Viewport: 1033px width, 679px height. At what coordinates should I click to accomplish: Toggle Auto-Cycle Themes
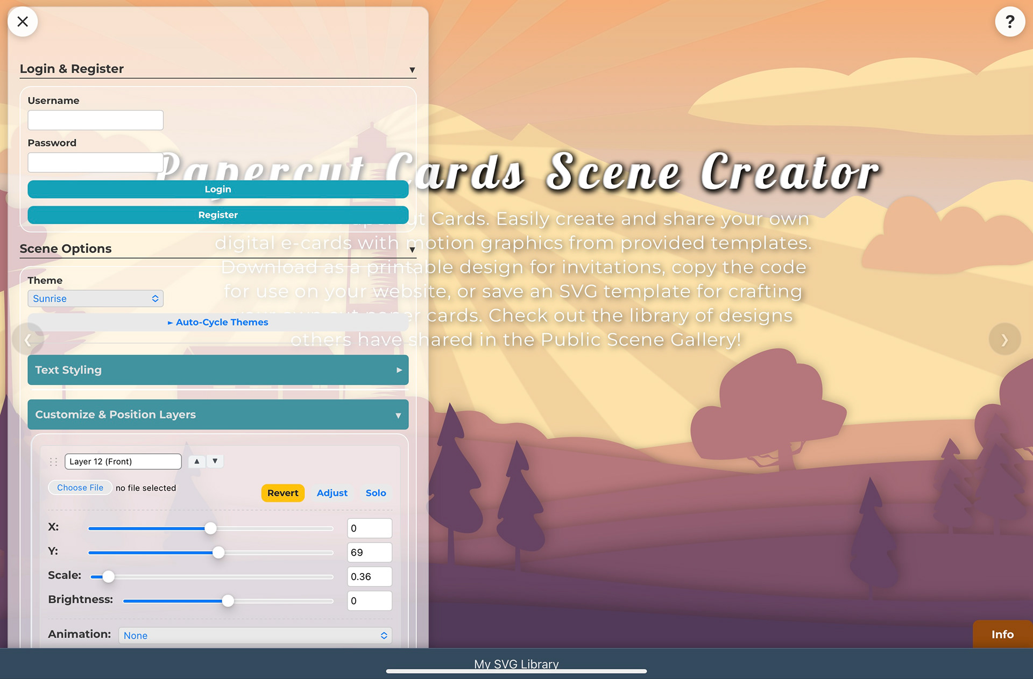(218, 322)
